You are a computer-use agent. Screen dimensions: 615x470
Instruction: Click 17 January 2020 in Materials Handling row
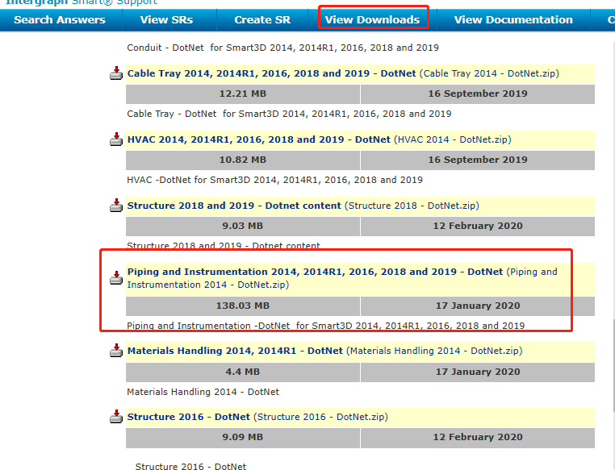pos(478,372)
